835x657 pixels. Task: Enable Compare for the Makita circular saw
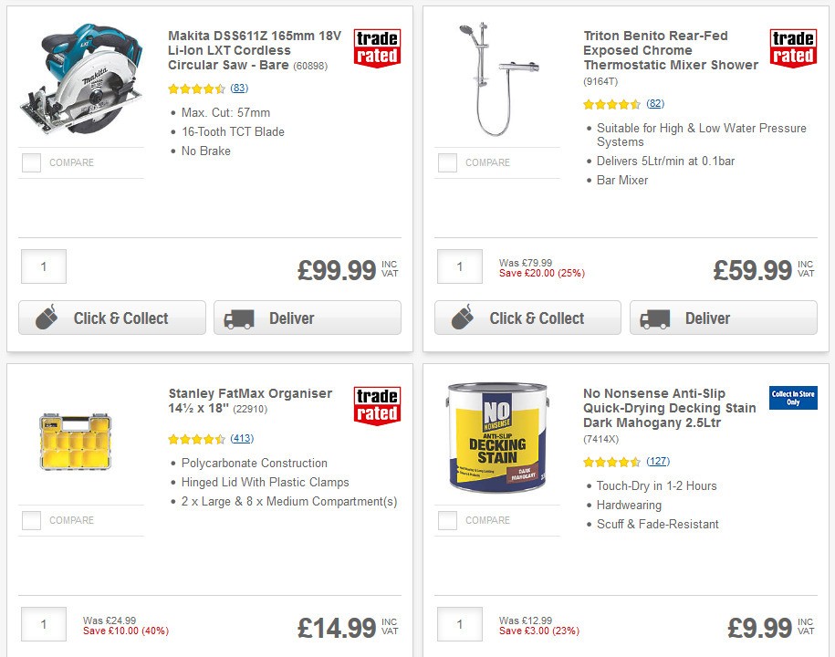[30, 162]
